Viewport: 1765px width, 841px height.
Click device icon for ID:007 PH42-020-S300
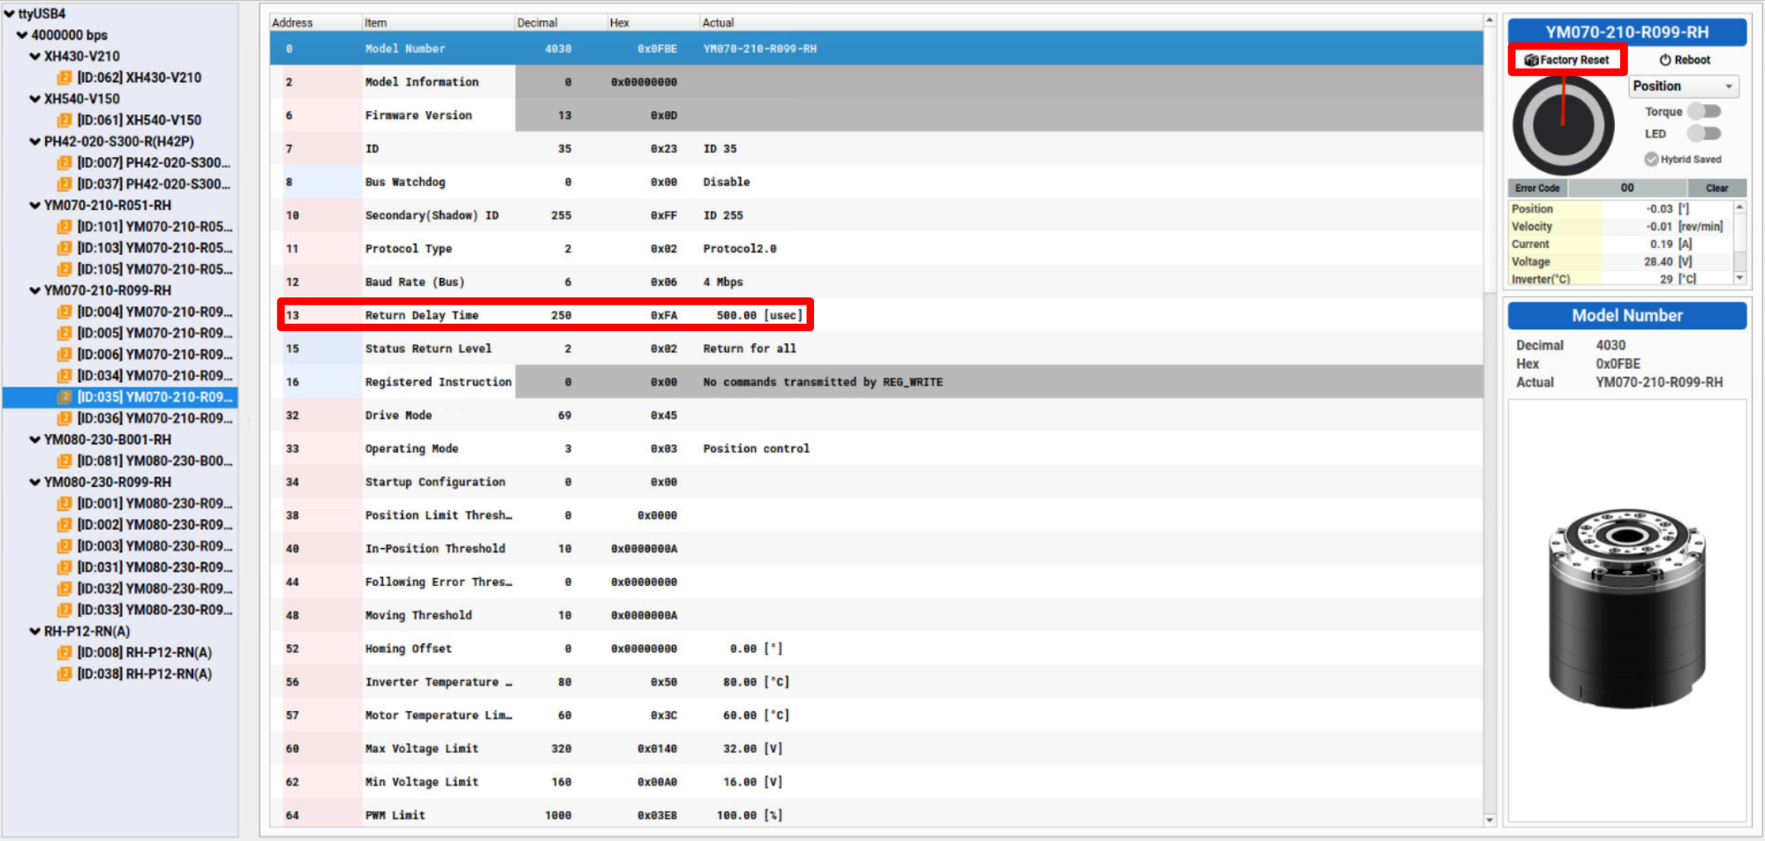pyautogui.click(x=64, y=162)
